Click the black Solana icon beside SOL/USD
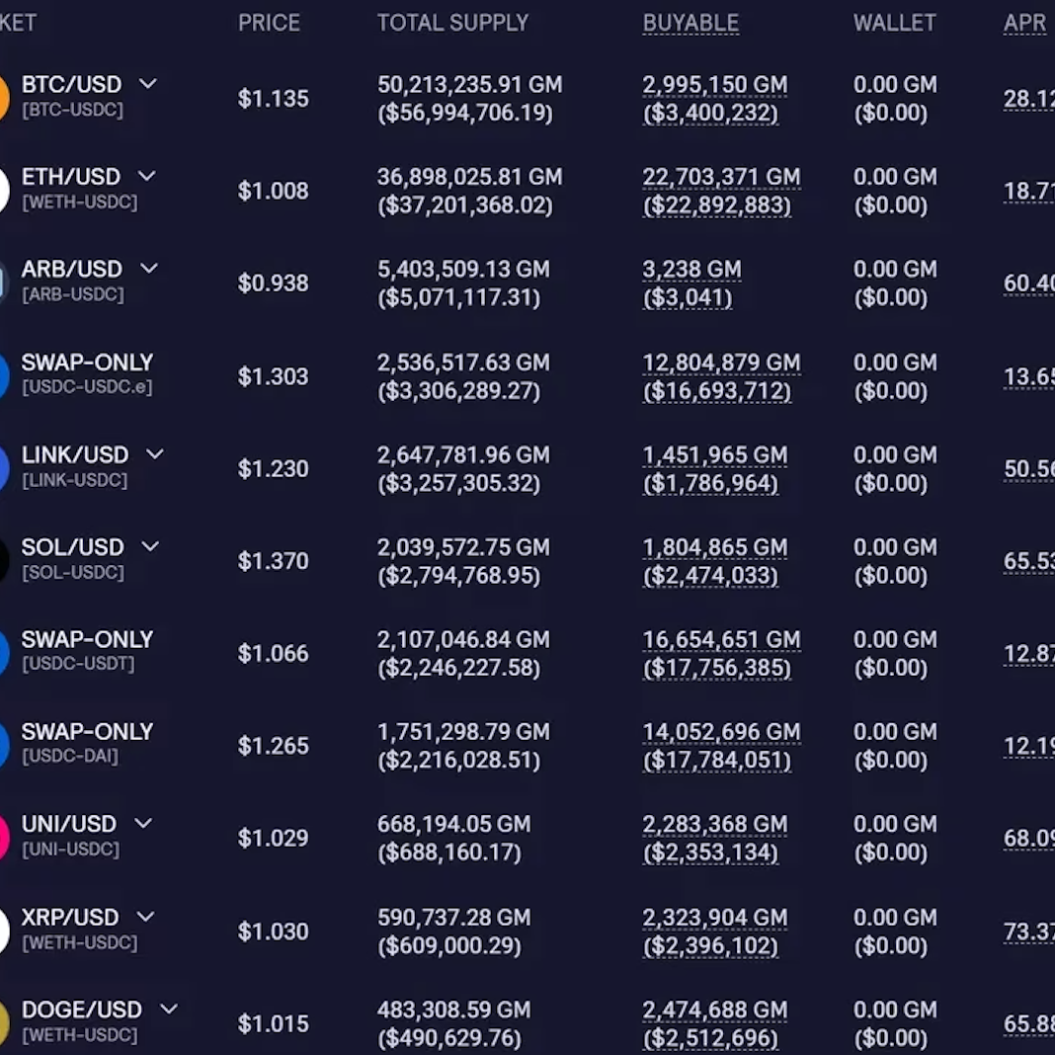The image size is (1055, 1055). [x=3, y=560]
